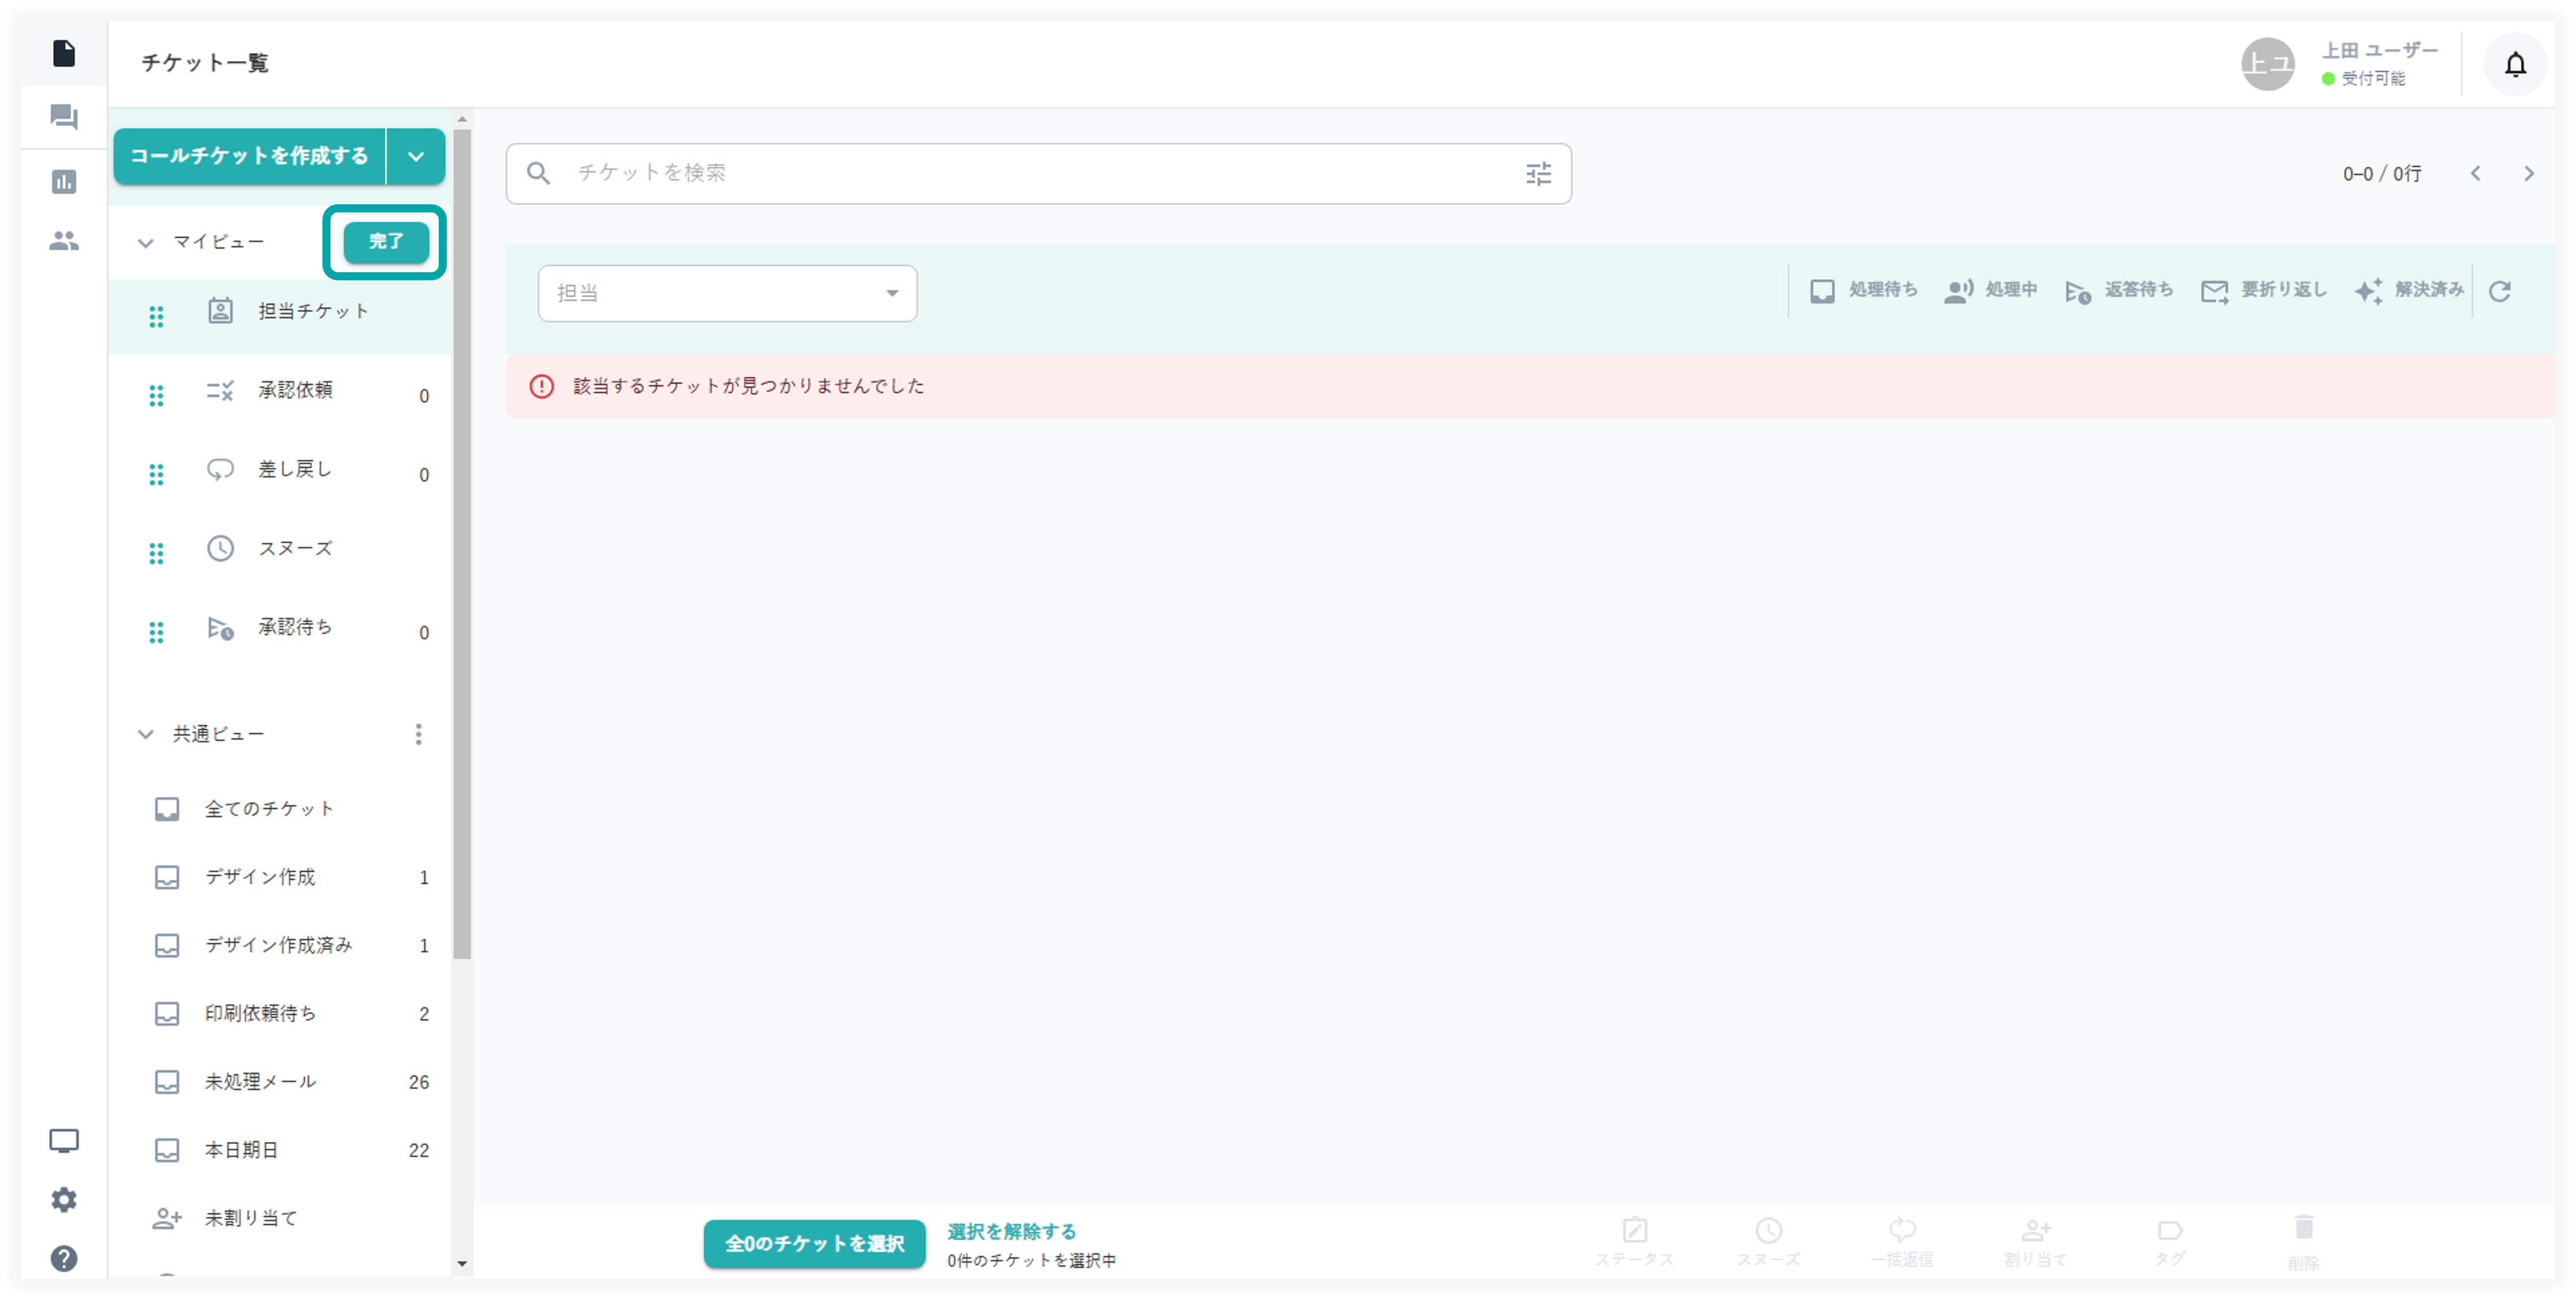Open the customers people icon in sidebar

tap(64, 241)
